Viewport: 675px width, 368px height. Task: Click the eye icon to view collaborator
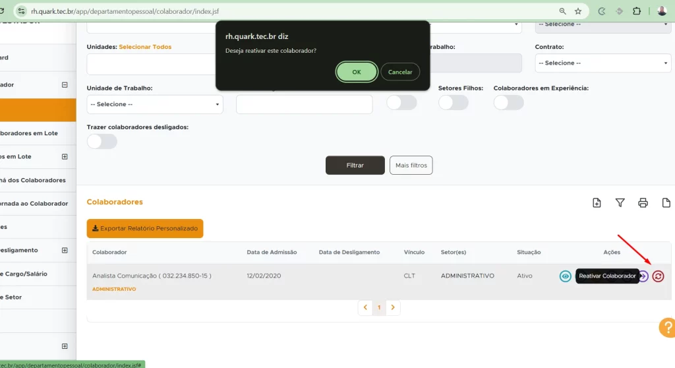(565, 276)
